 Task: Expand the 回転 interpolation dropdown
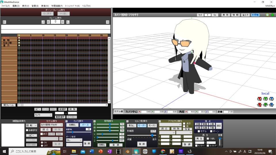point(32,125)
